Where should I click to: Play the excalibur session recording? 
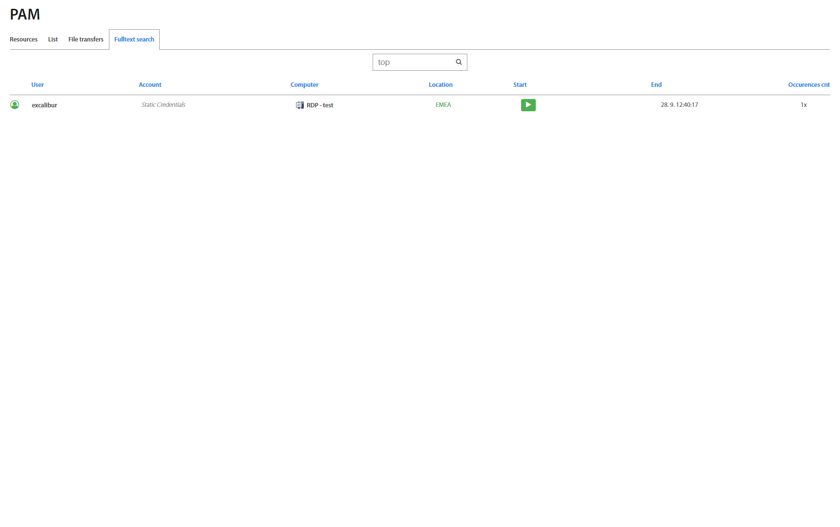528,105
